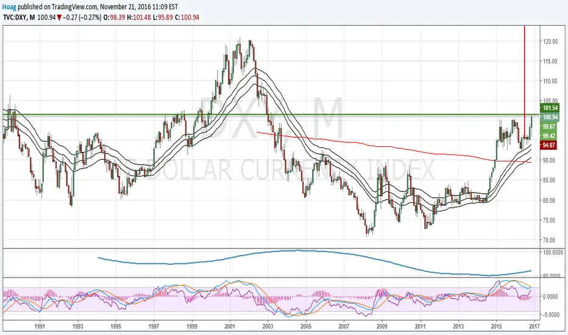Open the Hoag author link

click(9, 7)
